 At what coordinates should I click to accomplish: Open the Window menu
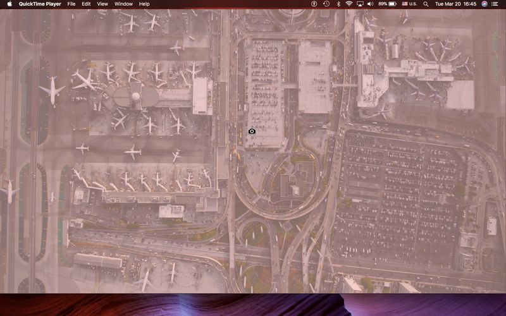coord(123,4)
